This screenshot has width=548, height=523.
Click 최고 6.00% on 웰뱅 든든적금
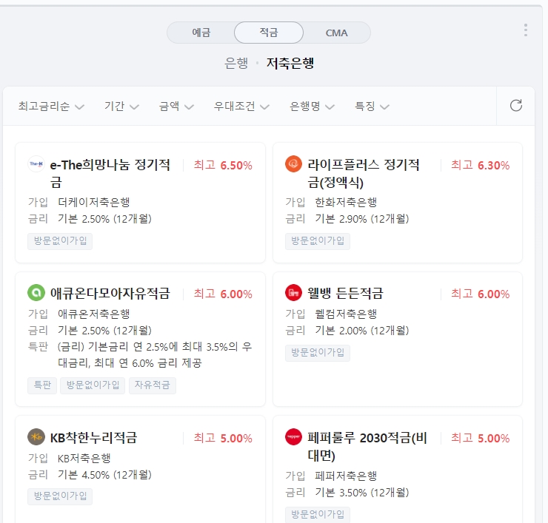(x=480, y=294)
